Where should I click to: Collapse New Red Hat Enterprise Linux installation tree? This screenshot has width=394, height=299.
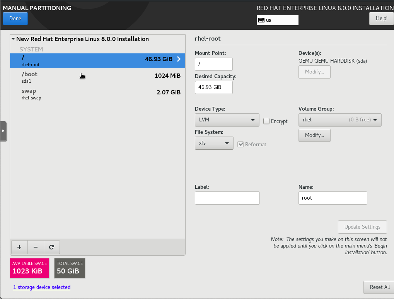pyautogui.click(x=13, y=39)
